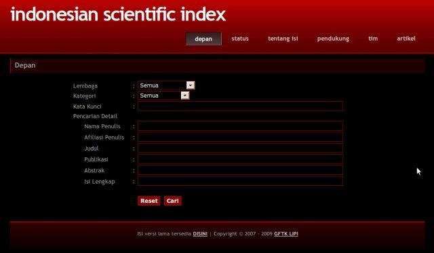Click the Kategori label
The height and width of the screenshot is (253, 434).
84,96
